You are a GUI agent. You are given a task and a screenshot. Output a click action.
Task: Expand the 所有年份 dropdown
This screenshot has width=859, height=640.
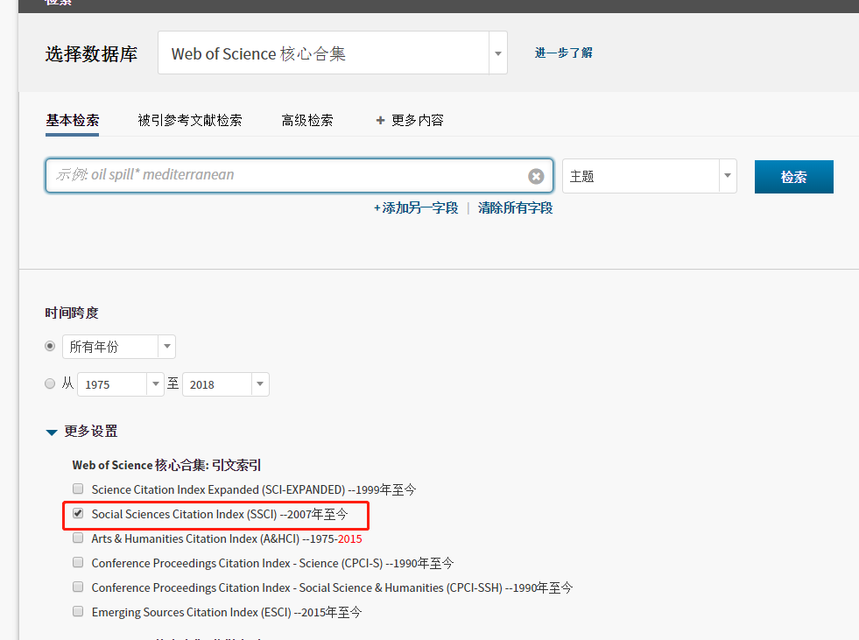[166, 346]
